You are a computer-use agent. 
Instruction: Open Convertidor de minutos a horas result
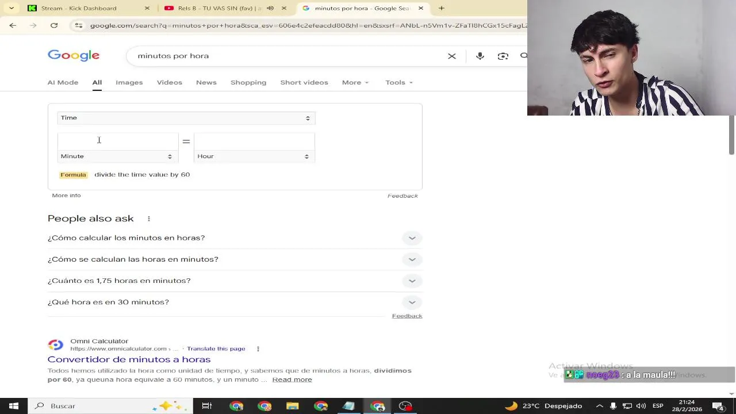129,359
